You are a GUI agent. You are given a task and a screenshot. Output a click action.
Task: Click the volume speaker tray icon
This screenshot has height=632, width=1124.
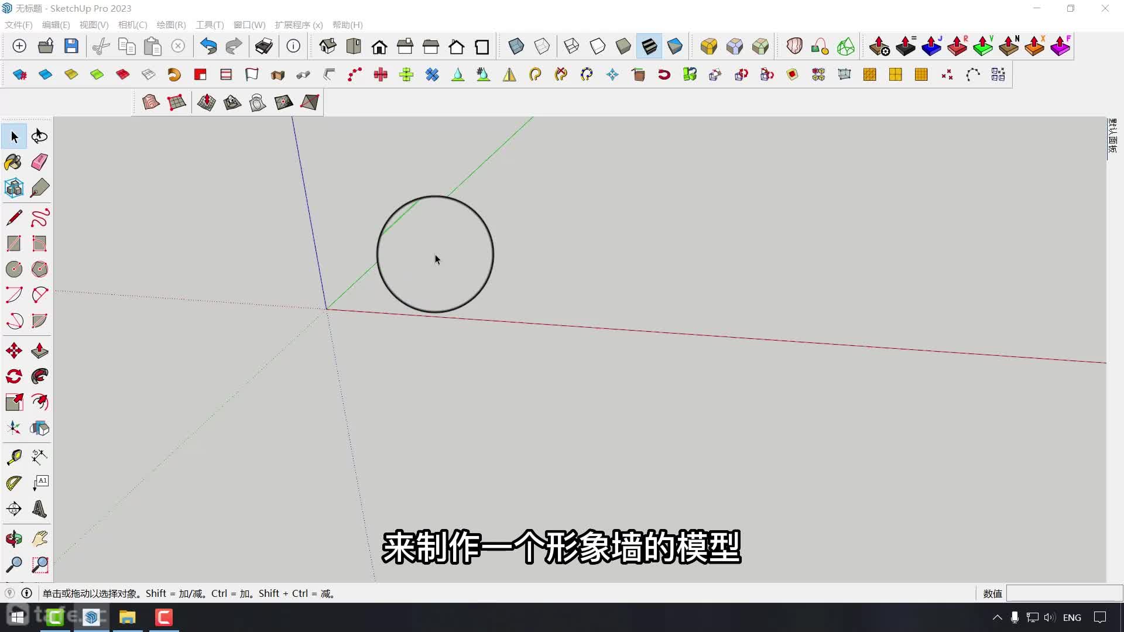coord(1049,617)
